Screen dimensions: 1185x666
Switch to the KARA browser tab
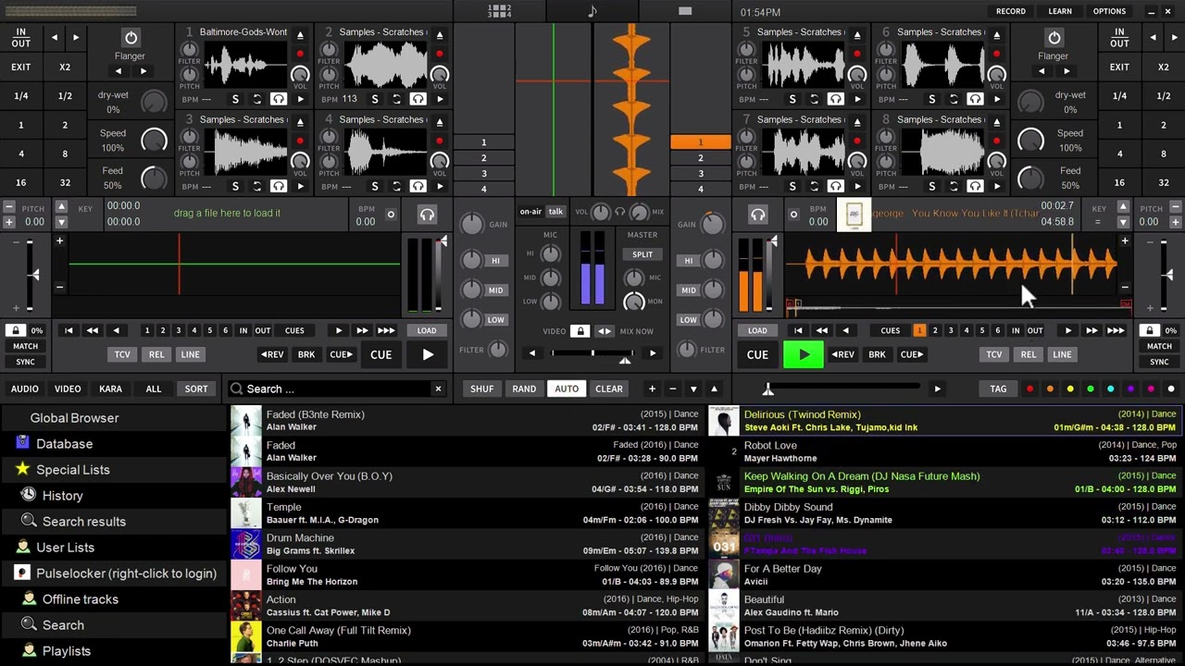pyautogui.click(x=110, y=388)
